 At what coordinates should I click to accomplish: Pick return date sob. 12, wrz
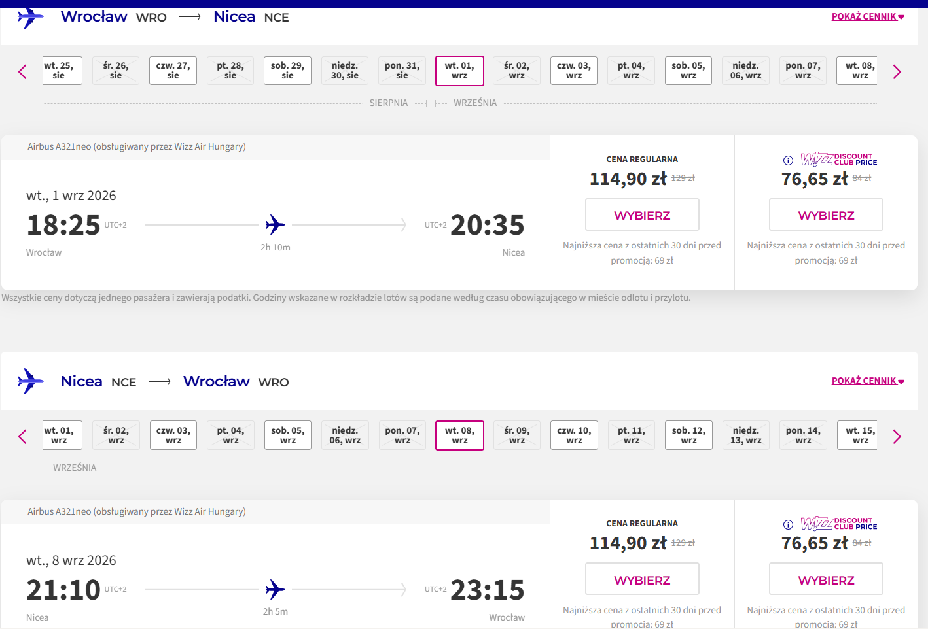tap(688, 435)
